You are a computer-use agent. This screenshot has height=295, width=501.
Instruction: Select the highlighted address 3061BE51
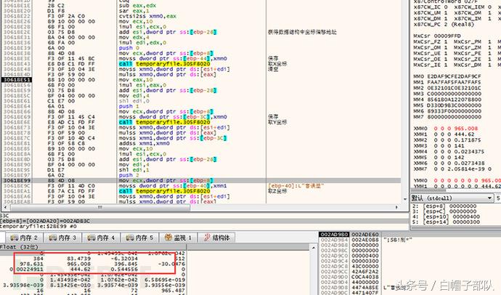[x=16, y=80]
